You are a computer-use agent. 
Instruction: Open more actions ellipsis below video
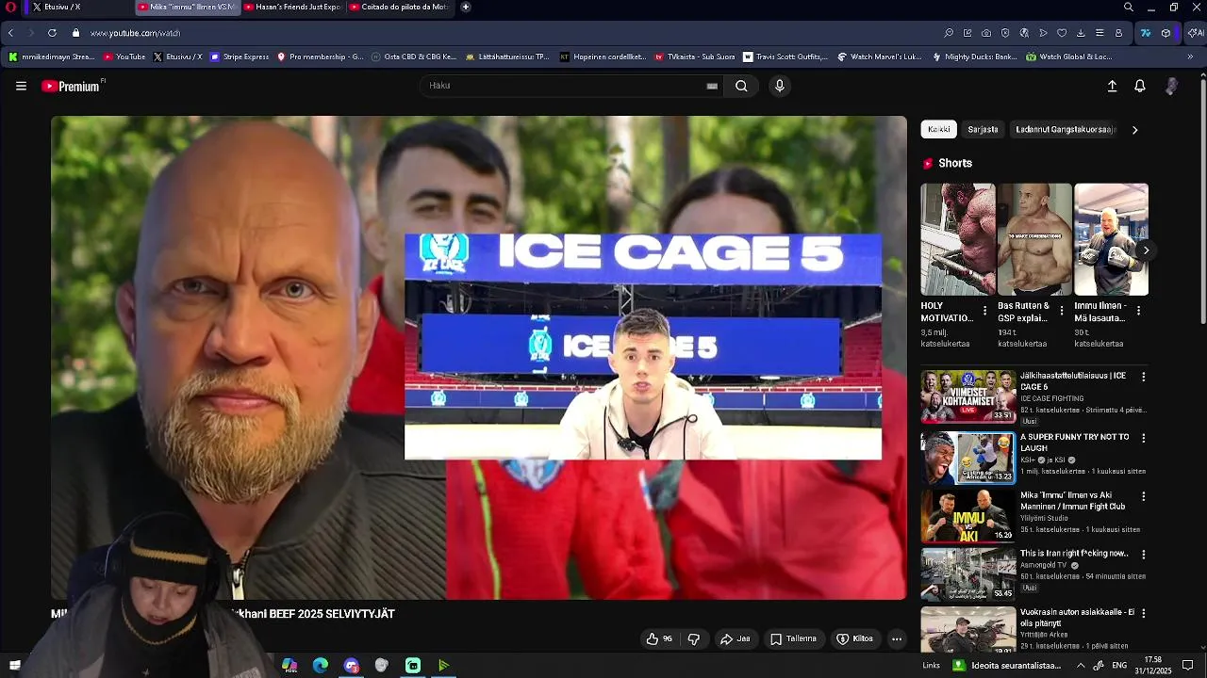coord(897,638)
